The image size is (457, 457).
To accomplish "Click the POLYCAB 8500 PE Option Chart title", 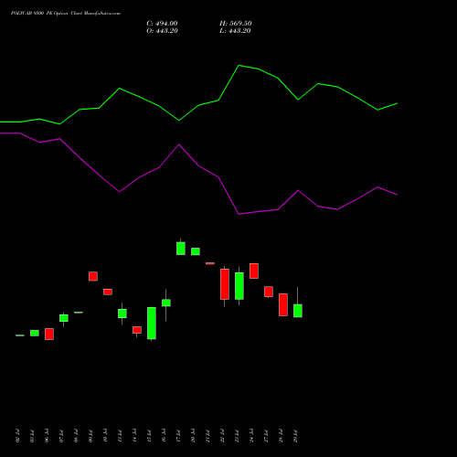I will coord(66,14).
